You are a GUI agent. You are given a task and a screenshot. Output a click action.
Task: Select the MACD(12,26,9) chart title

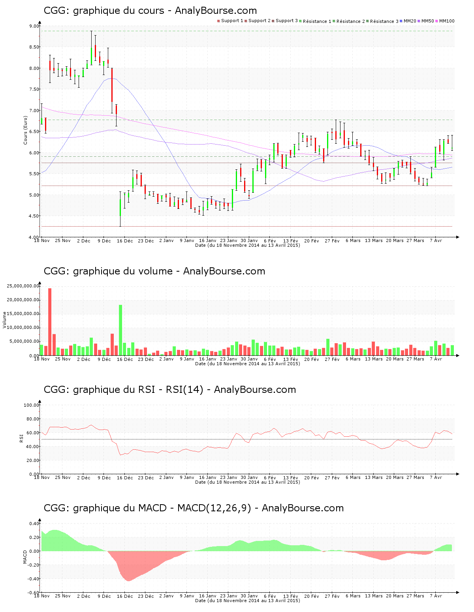pyautogui.click(x=194, y=508)
